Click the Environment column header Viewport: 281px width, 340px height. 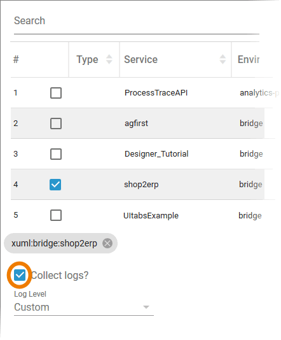(x=249, y=59)
